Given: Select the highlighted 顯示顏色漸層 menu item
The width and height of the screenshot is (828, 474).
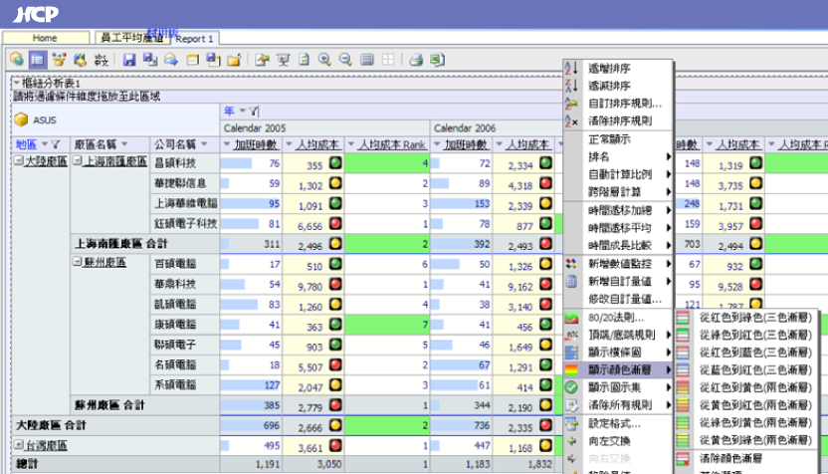Looking at the screenshot, I should [x=618, y=369].
